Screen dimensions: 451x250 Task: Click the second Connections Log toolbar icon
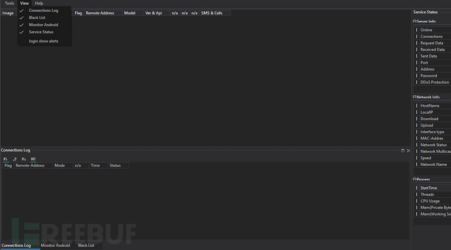tap(14, 159)
